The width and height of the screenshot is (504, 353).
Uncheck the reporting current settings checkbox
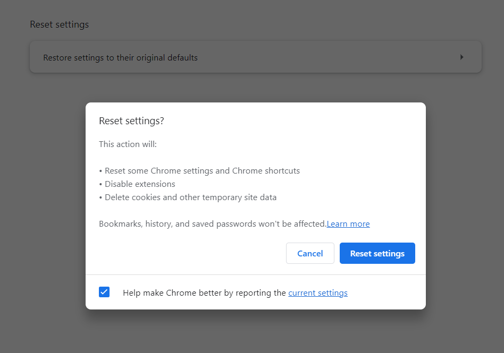[104, 292]
